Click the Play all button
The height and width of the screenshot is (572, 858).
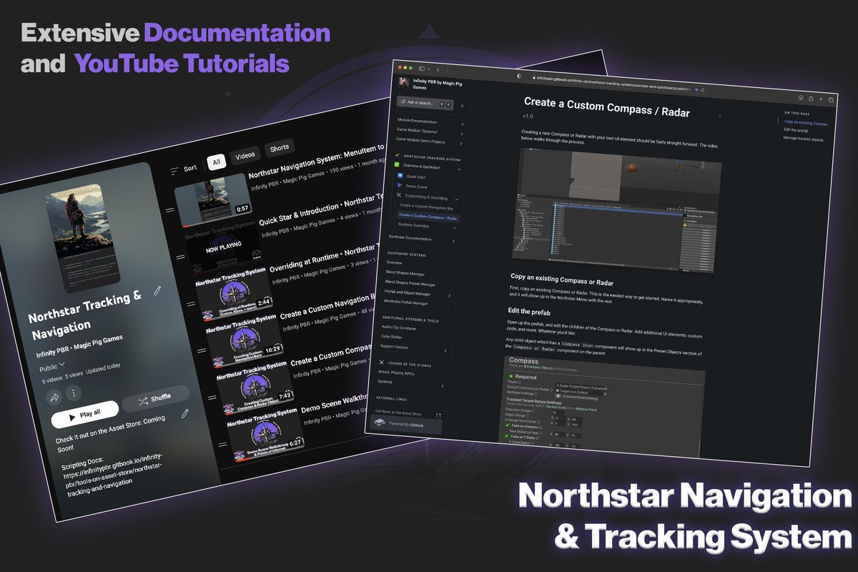click(x=85, y=413)
